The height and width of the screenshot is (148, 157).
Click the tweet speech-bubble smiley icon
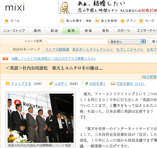tap(51, 83)
